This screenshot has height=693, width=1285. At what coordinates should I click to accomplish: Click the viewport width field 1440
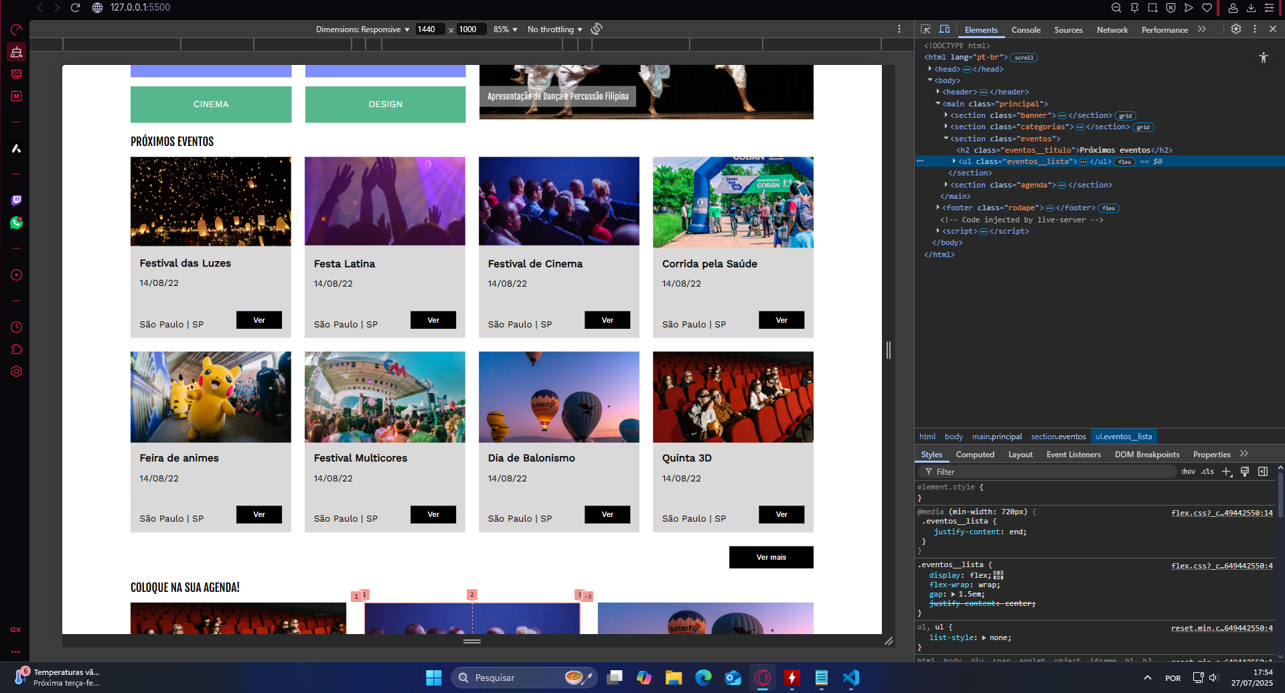(429, 29)
